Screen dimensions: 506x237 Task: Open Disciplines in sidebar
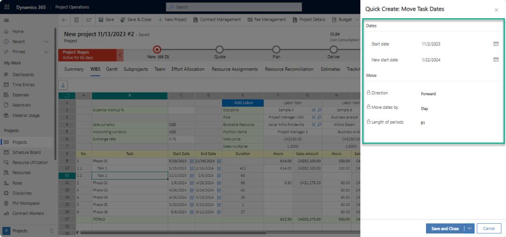pyautogui.click(x=22, y=193)
